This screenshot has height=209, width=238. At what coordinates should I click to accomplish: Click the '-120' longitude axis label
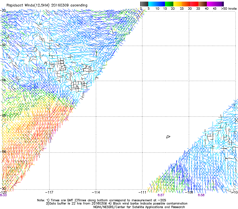3,192
